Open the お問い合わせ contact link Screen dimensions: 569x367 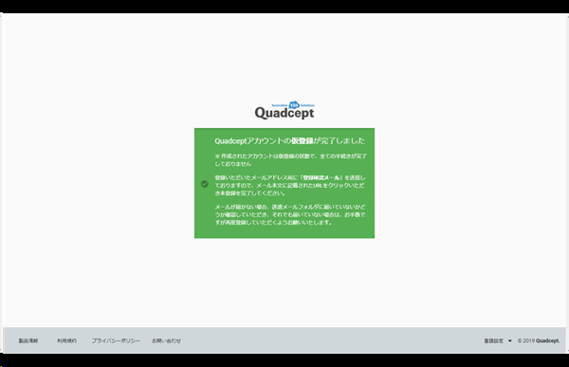click(166, 340)
